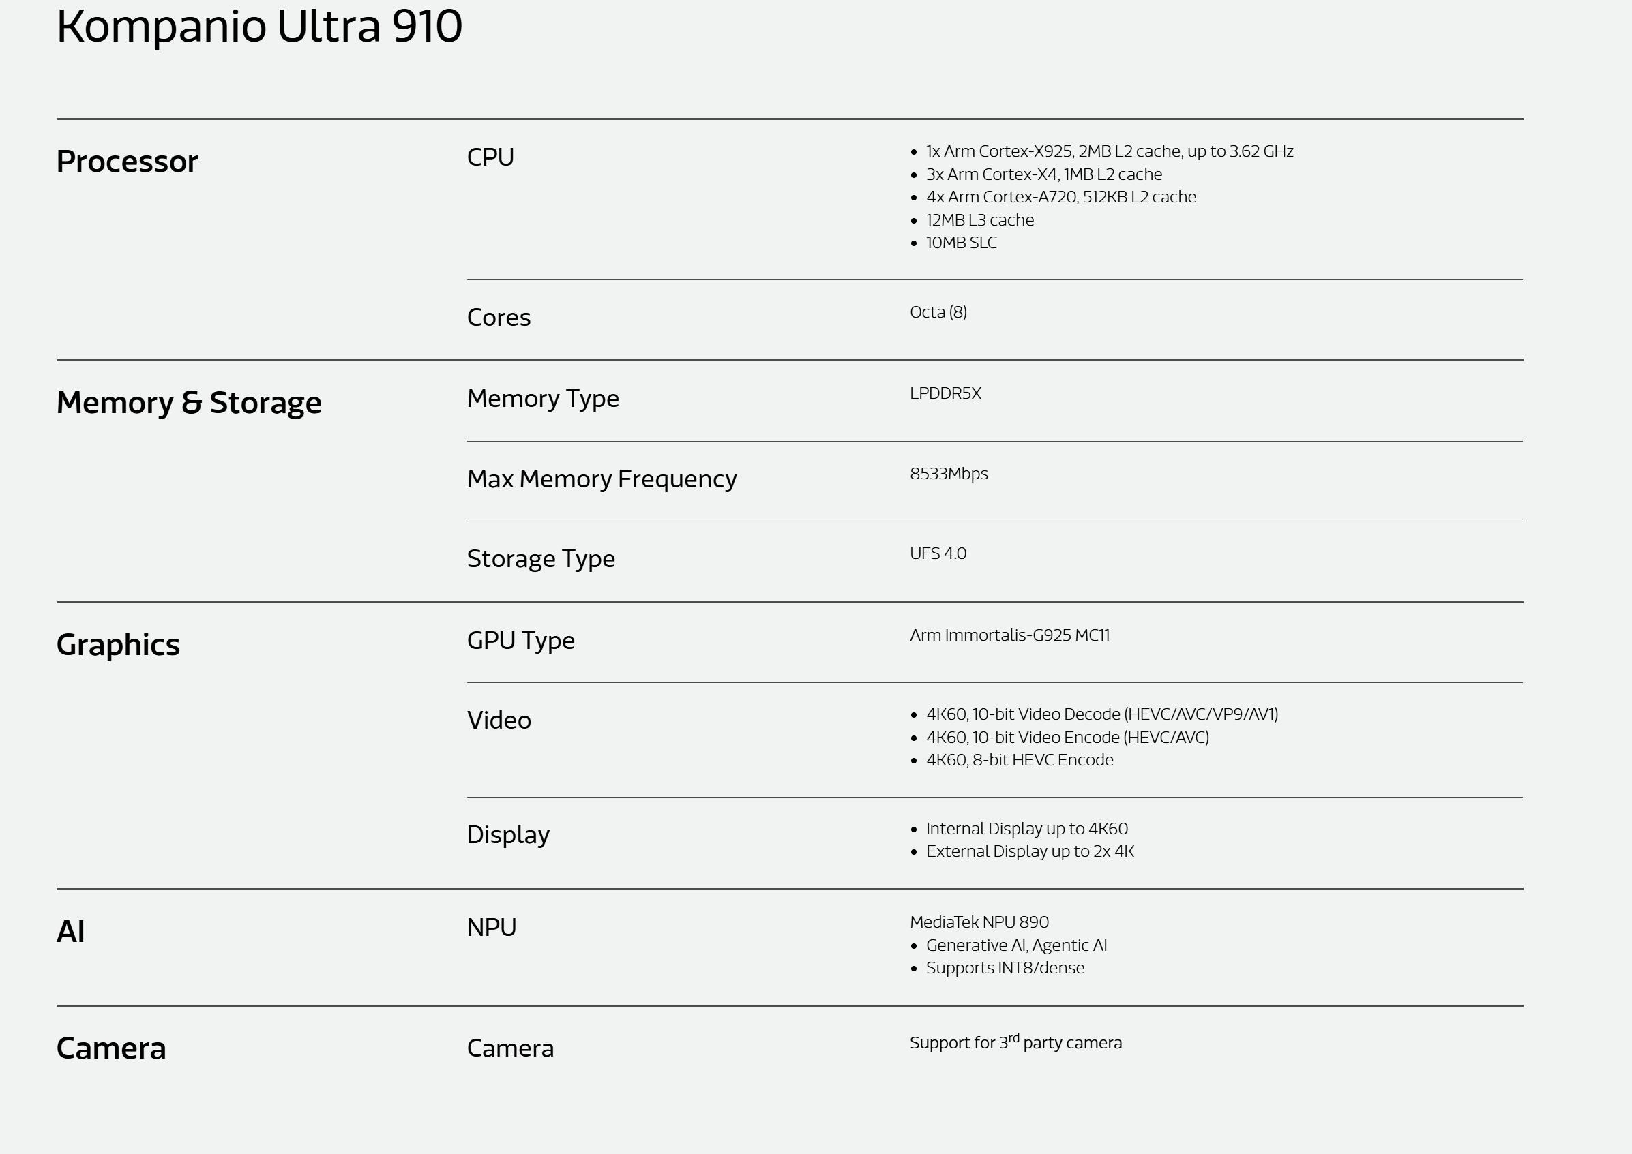
Task: Select the Memory & Storage section heading
Action: coord(189,403)
